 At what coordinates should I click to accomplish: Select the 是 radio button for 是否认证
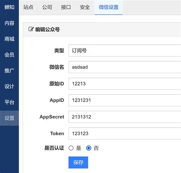coord(71,148)
